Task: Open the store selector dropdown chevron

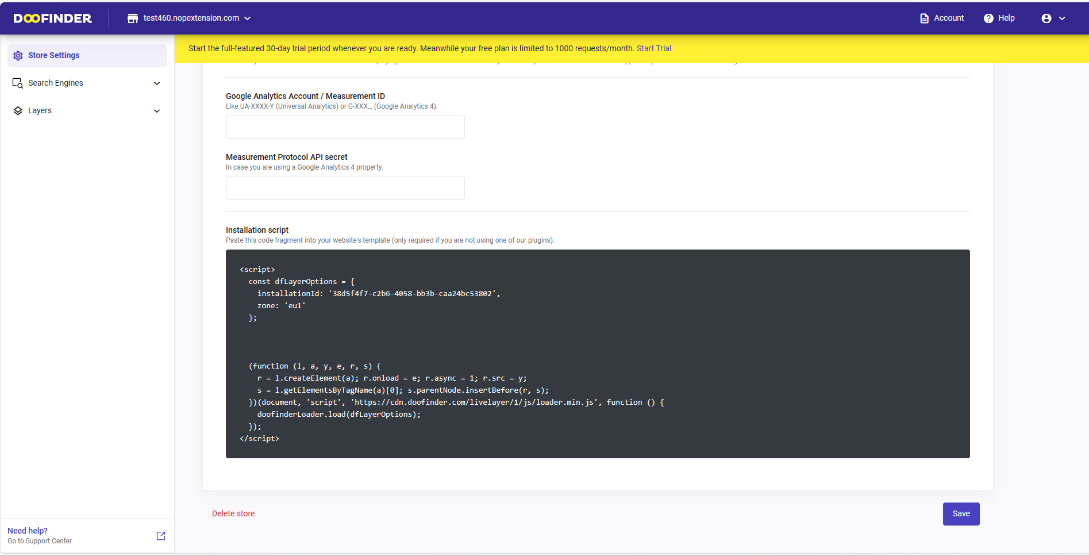Action: tap(248, 18)
